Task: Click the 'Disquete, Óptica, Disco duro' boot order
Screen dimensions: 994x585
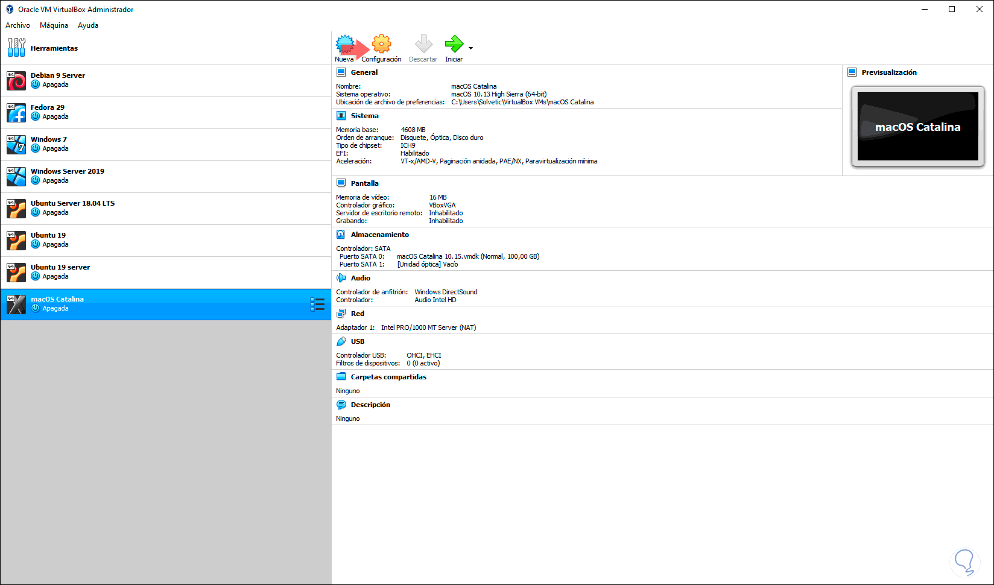Action: (x=442, y=138)
